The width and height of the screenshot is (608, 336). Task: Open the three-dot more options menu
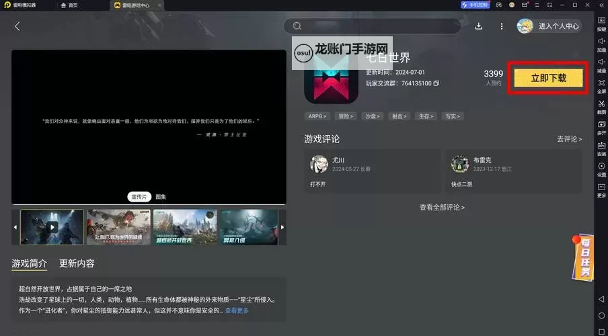tap(502, 26)
